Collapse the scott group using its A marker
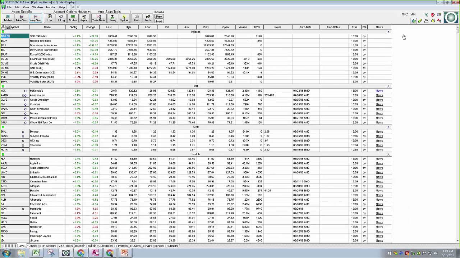The image size is (460, 258). pyautogui.click(x=388, y=128)
